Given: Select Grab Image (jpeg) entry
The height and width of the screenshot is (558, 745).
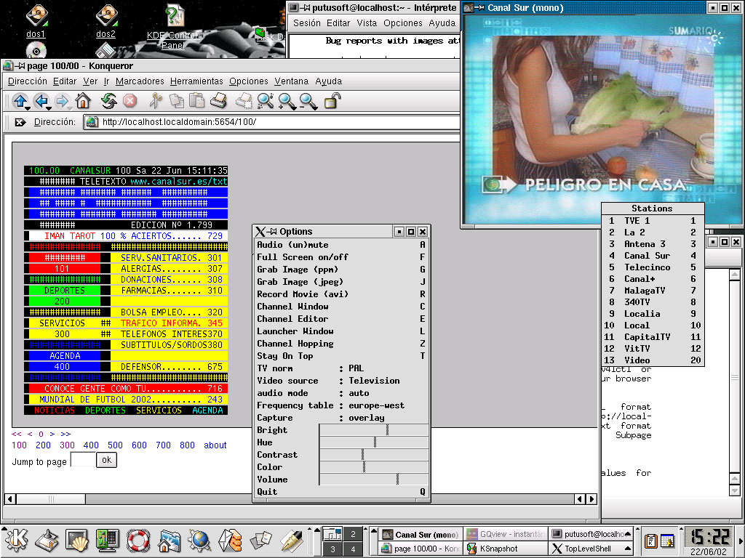Looking at the screenshot, I should pyautogui.click(x=341, y=282).
